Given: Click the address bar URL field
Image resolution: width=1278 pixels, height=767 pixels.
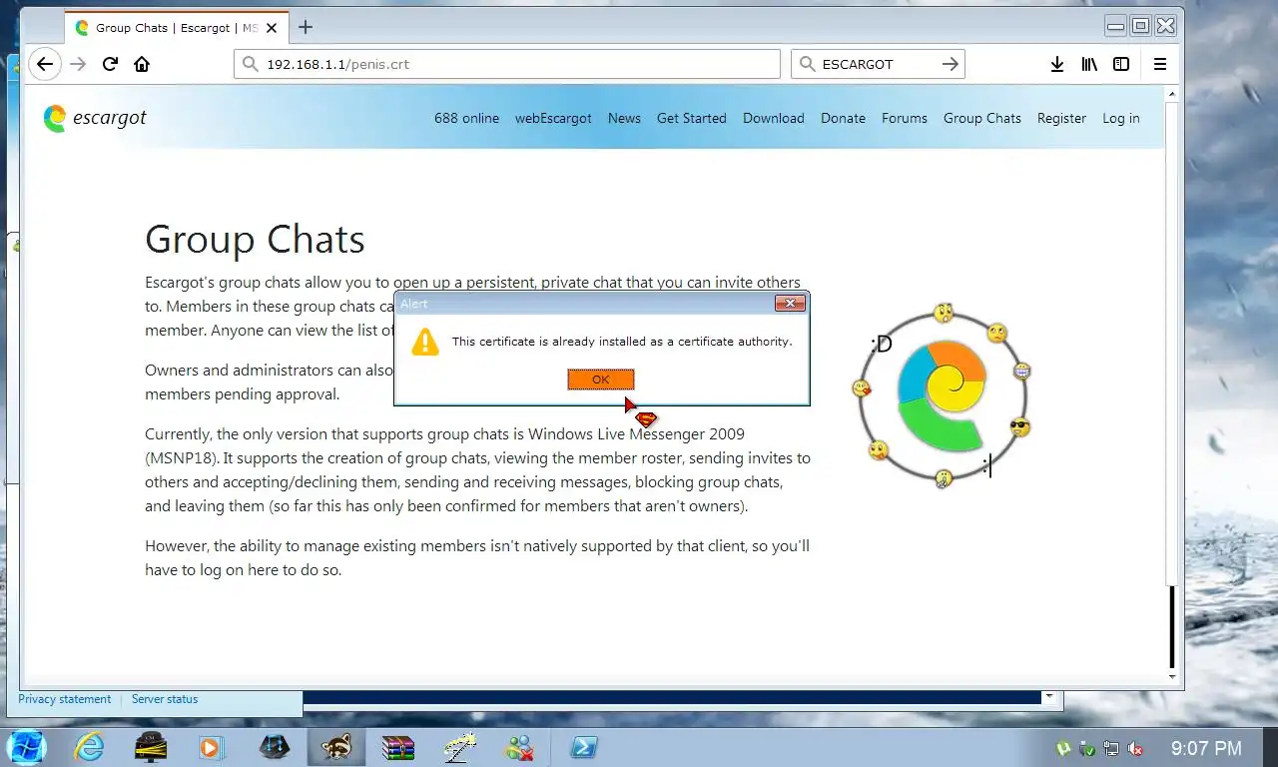Looking at the screenshot, I should pos(507,64).
